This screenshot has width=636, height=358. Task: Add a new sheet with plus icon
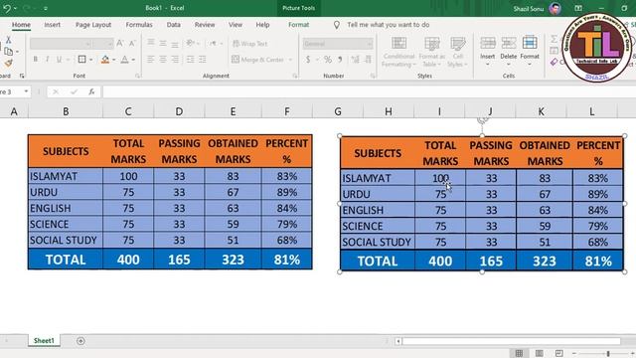(80, 341)
